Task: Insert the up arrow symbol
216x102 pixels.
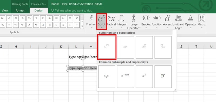Action: (x=77, y=25)
